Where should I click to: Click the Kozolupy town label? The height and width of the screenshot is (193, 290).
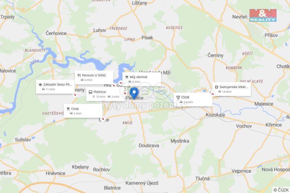[x=215, y=115]
